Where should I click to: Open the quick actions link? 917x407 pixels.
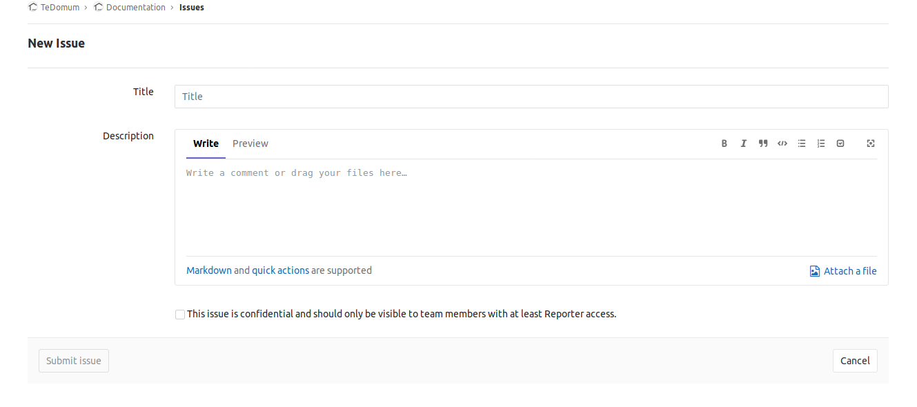pyautogui.click(x=280, y=270)
